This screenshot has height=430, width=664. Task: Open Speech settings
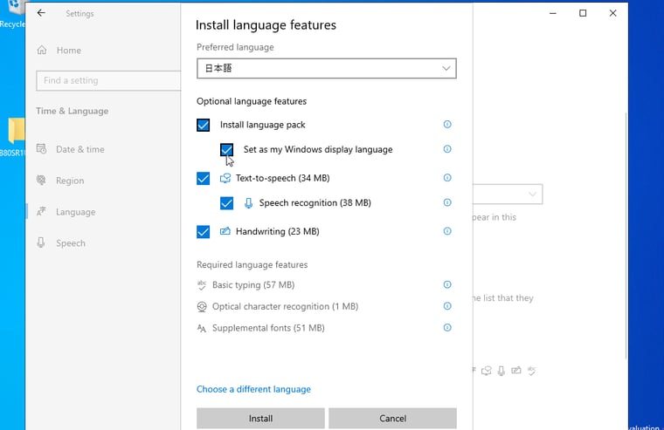[70, 243]
